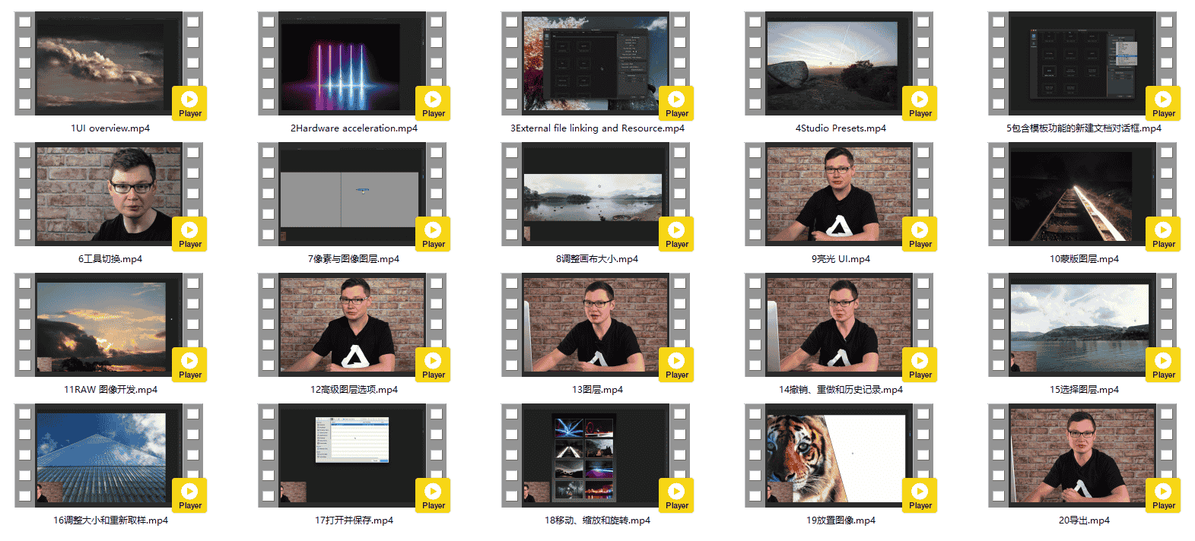Click Player badge on 17打开并保存.mp4

pos(433,495)
